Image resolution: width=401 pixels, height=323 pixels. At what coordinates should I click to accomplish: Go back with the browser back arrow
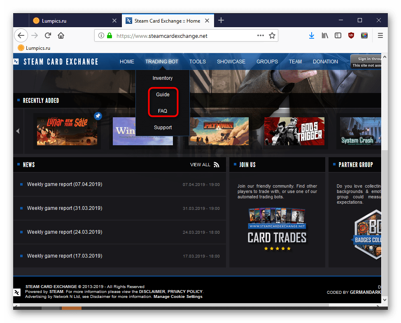click(x=21, y=35)
